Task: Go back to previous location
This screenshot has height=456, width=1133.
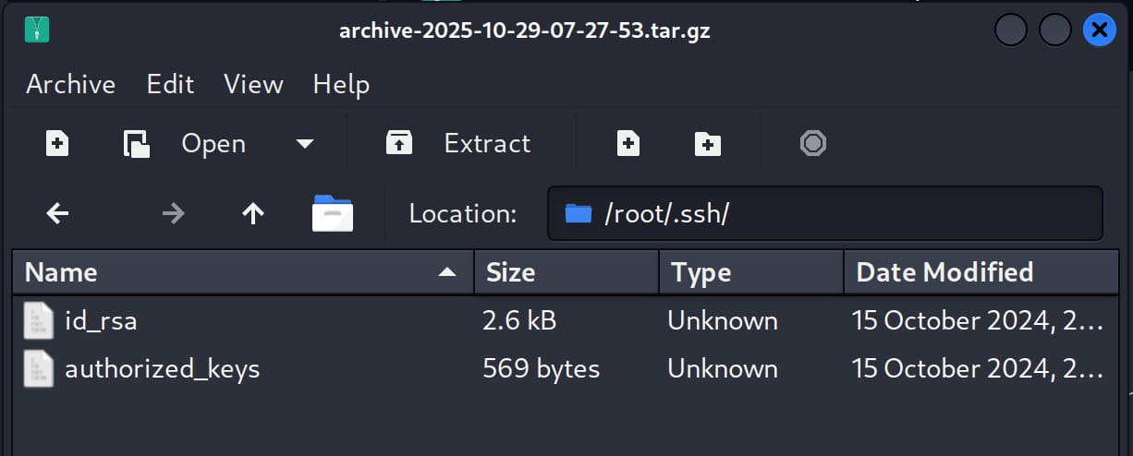Action: (x=57, y=214)
